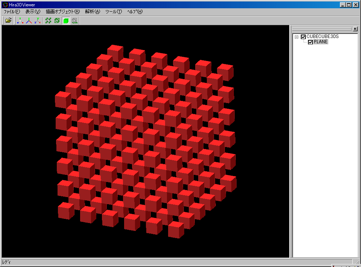Select the axis icon with square endpoints

pos(20,21)
